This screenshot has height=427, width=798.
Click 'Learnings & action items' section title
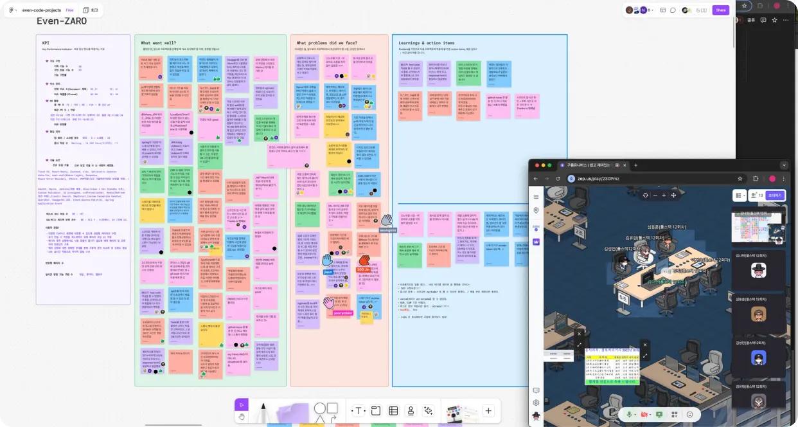(x=425, y=43)
